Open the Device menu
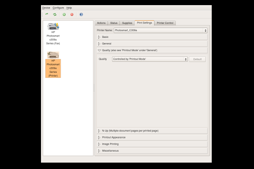The width and height of the screenshot is (254, 169). pos(46,8)
